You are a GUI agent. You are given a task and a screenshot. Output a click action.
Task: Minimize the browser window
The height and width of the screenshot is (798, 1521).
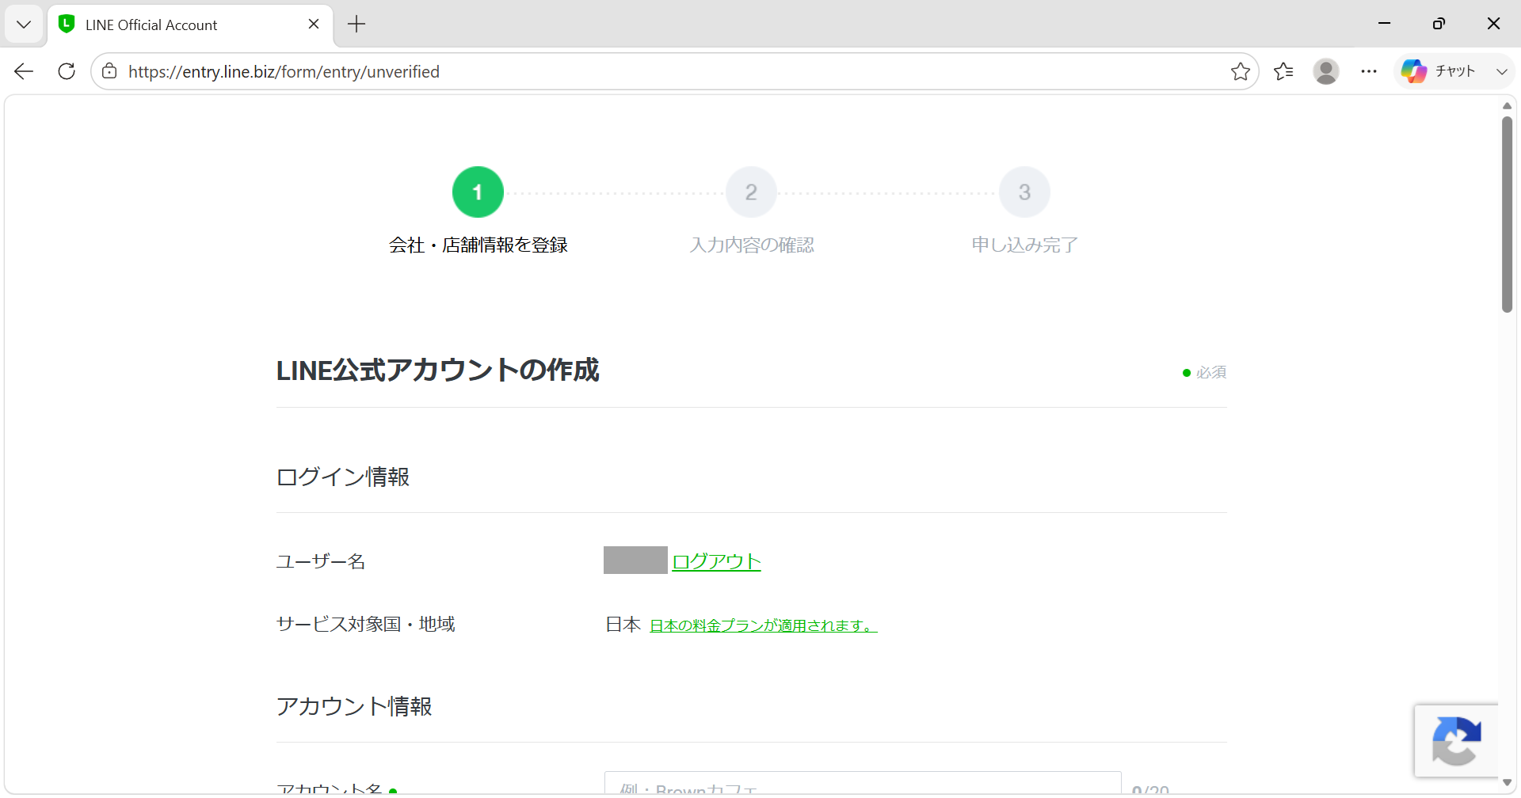point(1385,24)
